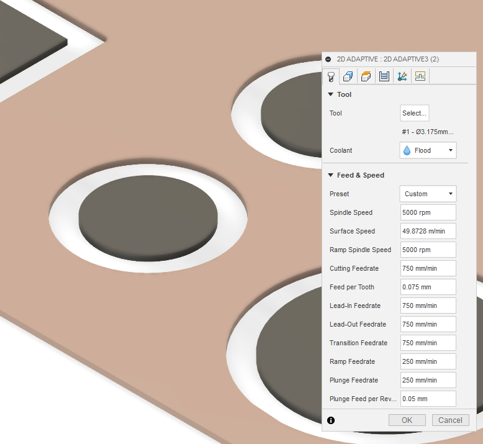
Task: Select the Passes tab icon
Action: (x=384, y=76)
